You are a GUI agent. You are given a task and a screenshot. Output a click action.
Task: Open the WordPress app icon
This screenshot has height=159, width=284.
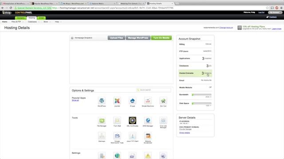coord(102,101)
